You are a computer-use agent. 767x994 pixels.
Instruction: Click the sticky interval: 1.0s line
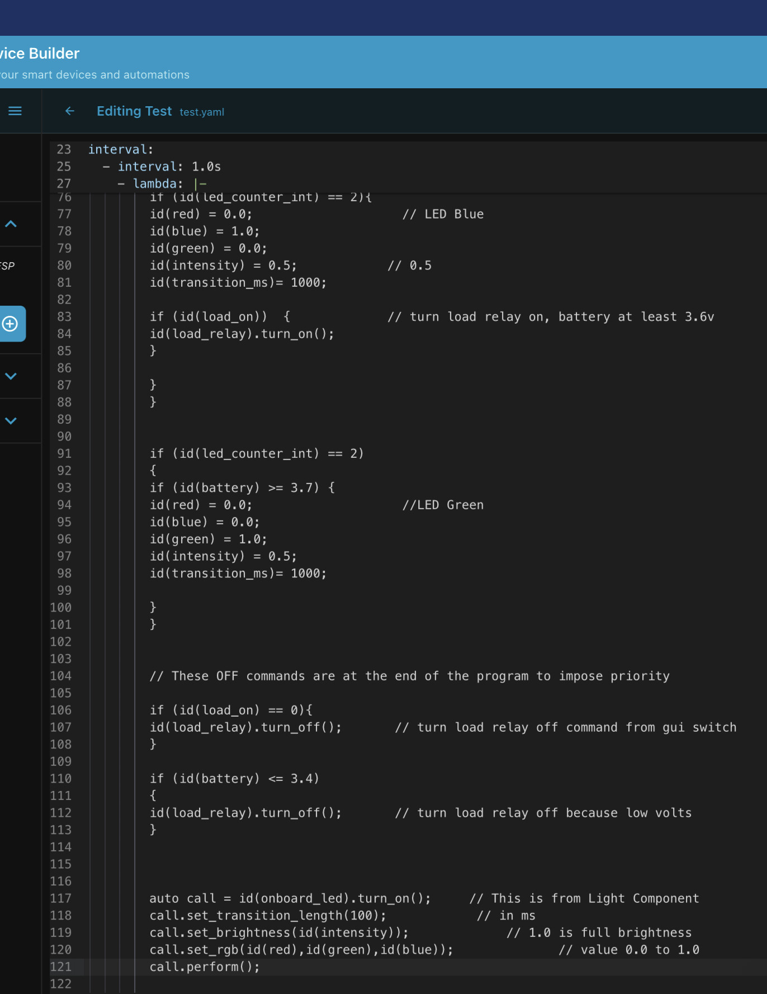point(162,167)
